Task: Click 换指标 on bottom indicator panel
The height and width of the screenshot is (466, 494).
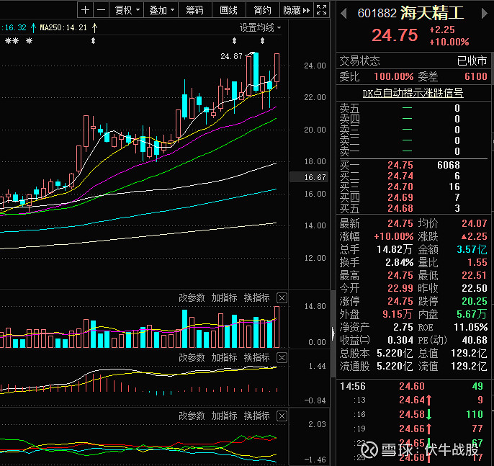Action: (x=257, y=416)
